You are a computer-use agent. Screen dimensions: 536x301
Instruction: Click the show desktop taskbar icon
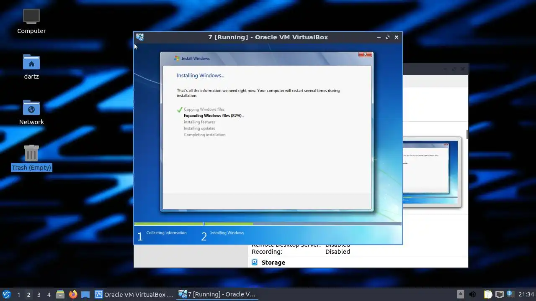pos(85,294)
